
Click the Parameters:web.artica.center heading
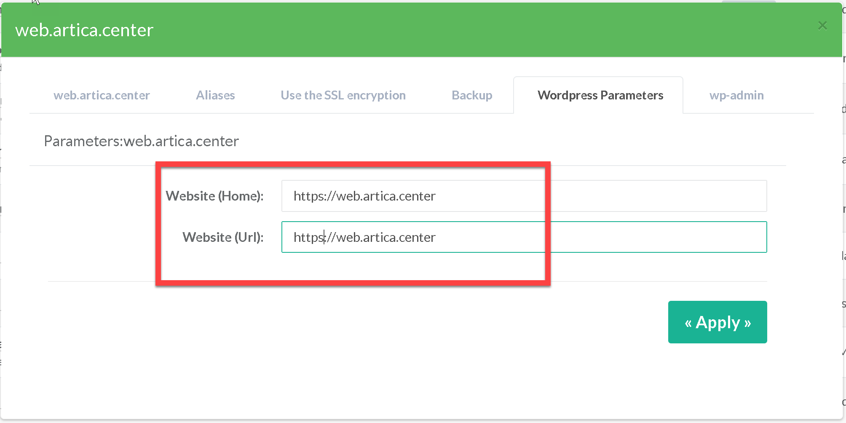[141, 141]
